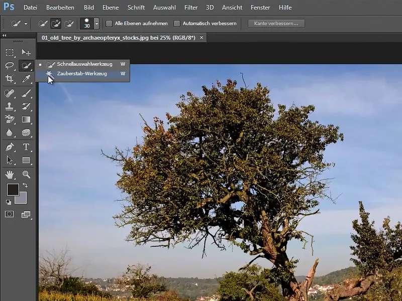The height and width of the screenshot is (301, 402).
Task: Select the Rectangular Marquee tool
Action: pyautogui.click(x=10, y=53)
